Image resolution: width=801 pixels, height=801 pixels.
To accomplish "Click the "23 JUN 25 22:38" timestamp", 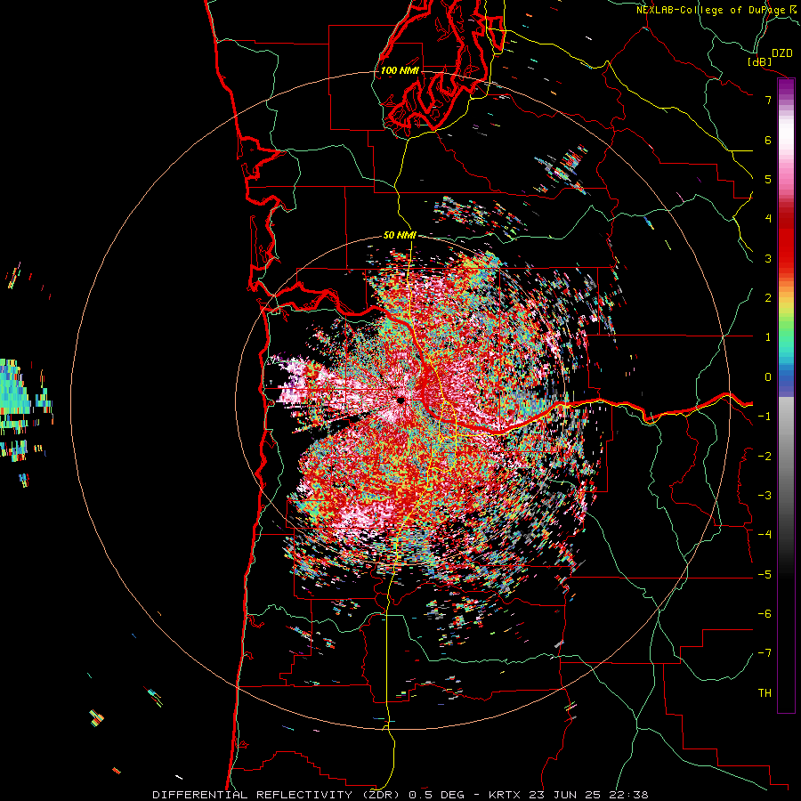I will [587, 795].
